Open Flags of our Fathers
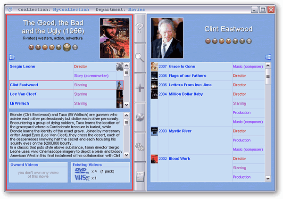 click(188, 76)
